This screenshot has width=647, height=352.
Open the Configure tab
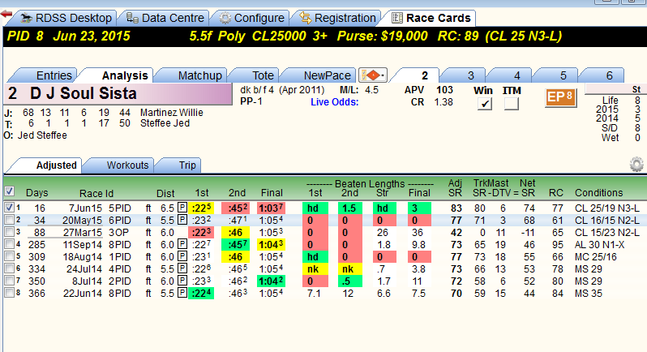251,18
